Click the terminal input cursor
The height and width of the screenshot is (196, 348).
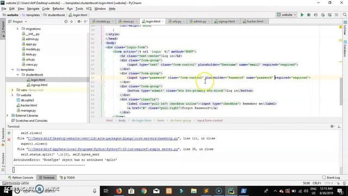tap(14, 170)
